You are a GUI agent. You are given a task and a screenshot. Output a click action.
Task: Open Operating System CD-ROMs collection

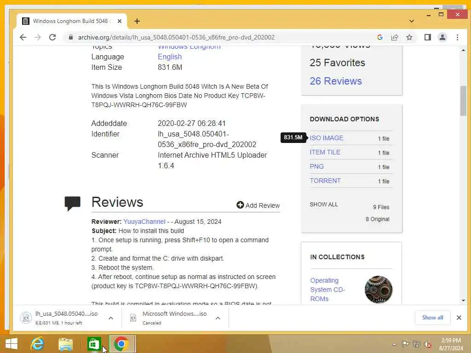click(x=327, y=290)
